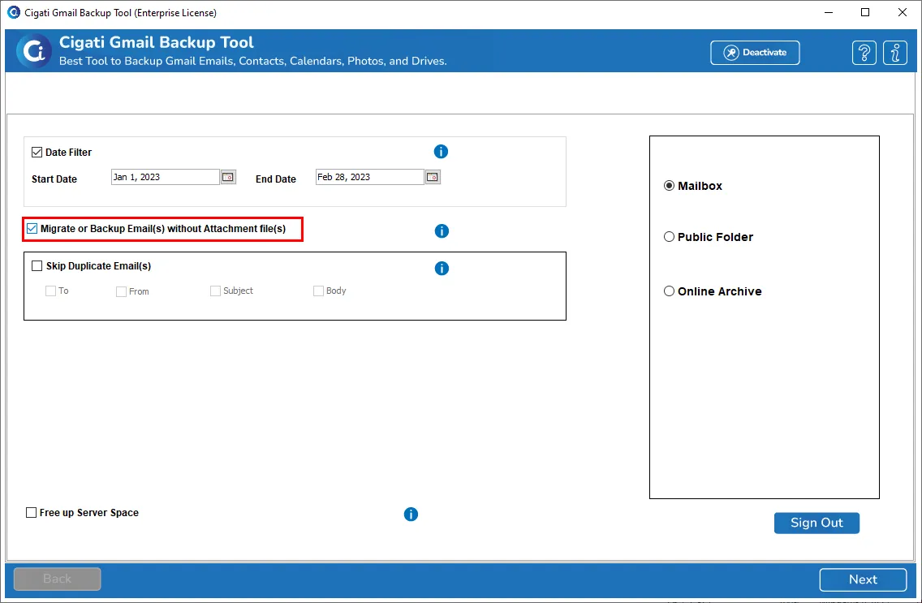Show info for Date Filter option

441,152
